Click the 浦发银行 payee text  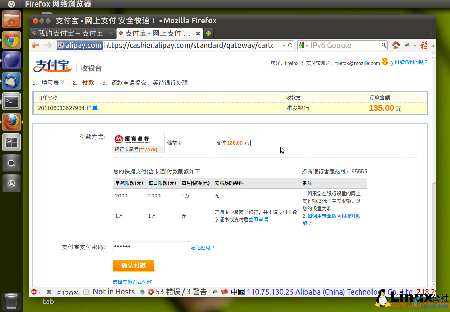(297, 108)
